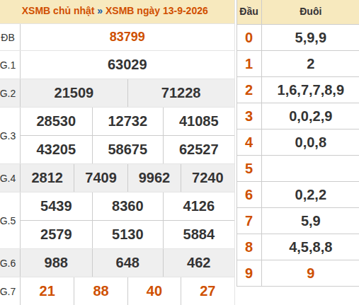This screenshot has width=359, height=305.
Task: Click the G.3 row label
Action: [8, 136]
